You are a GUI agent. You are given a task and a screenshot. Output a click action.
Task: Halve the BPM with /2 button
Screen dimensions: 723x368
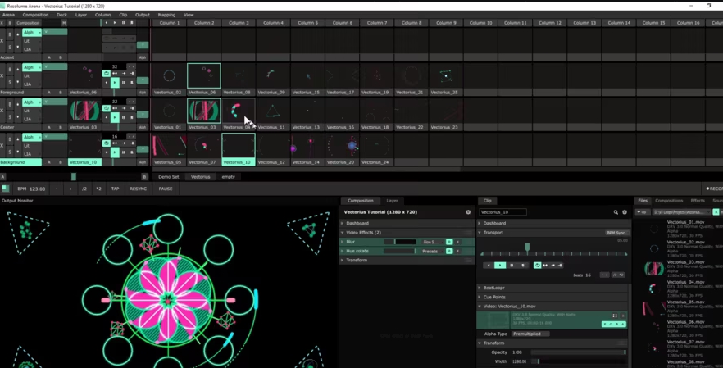coord(84,189)
